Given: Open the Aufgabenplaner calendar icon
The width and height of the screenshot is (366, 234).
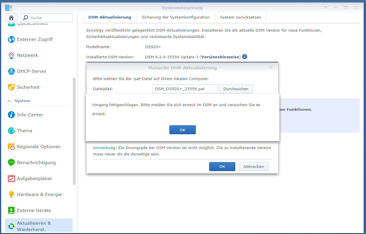Looking at the screenshot, I should tap(11, 179).
